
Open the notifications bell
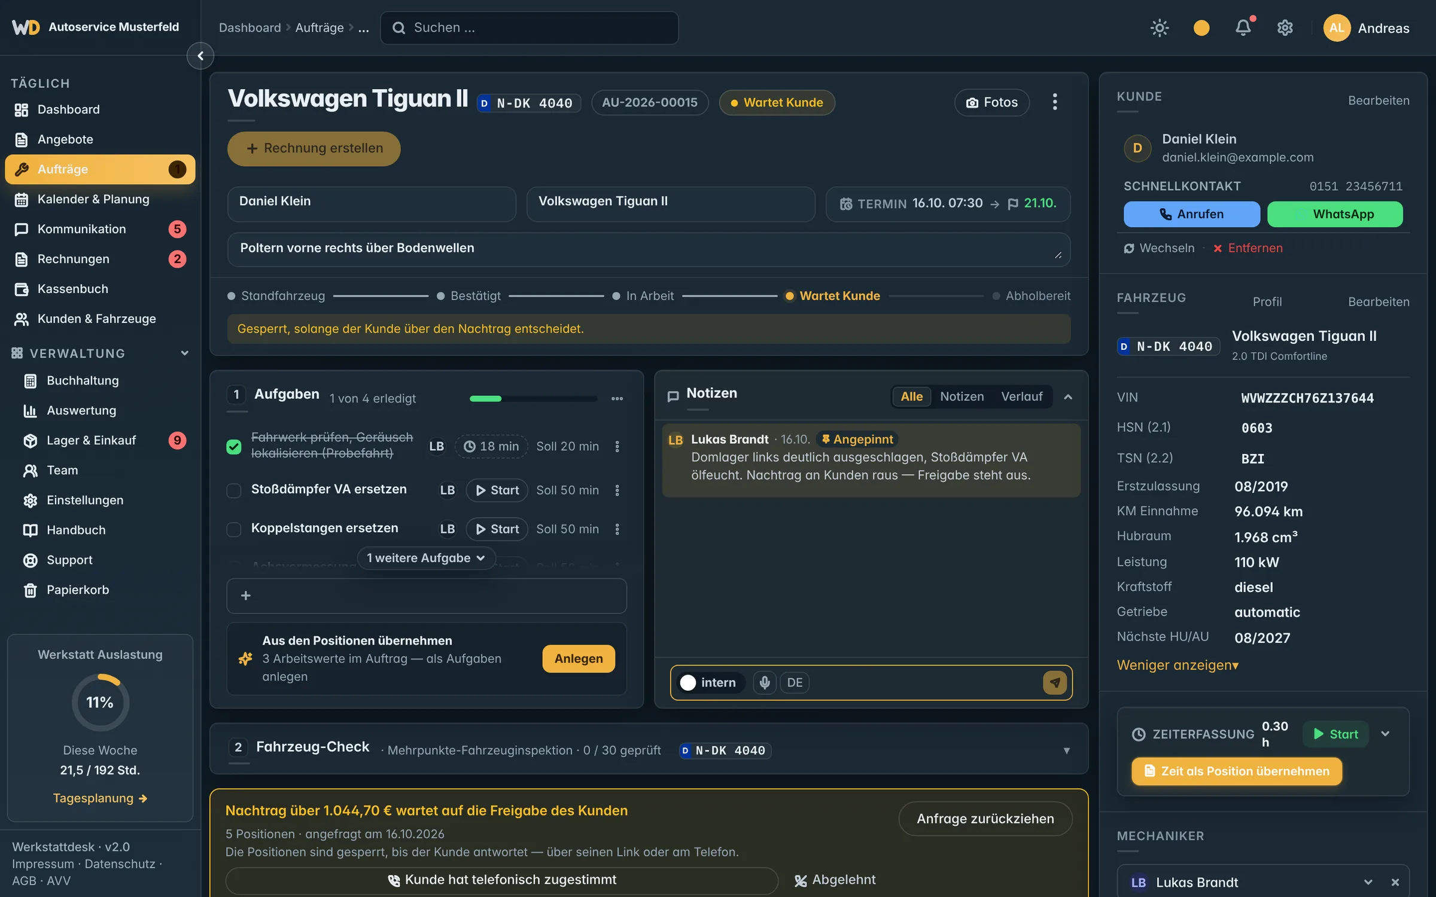click(x=1243, y=28)
